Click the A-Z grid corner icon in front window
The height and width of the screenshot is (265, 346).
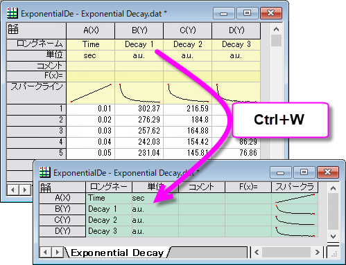(x=46, y=188)
